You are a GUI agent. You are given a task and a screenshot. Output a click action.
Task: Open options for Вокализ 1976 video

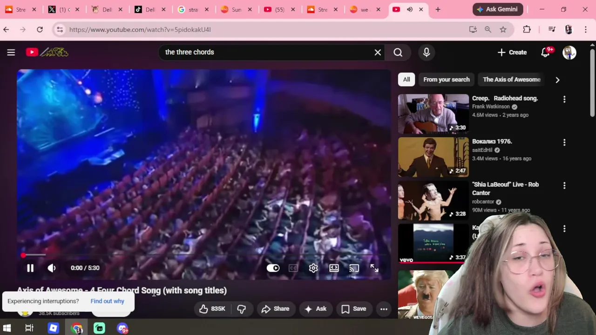click(x=564, y=142)
